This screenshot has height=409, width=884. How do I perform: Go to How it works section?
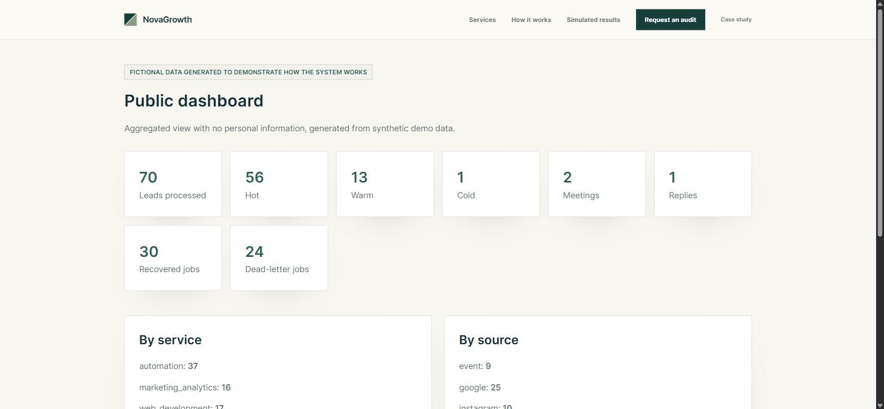point(531,20)
